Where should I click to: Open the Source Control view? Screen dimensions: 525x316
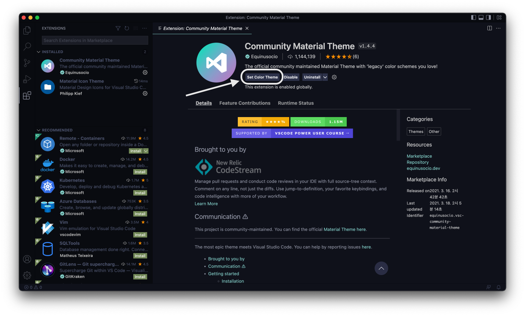point(27,63)
